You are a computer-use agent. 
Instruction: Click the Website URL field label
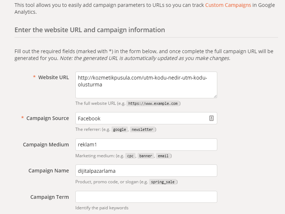point(53,77)
